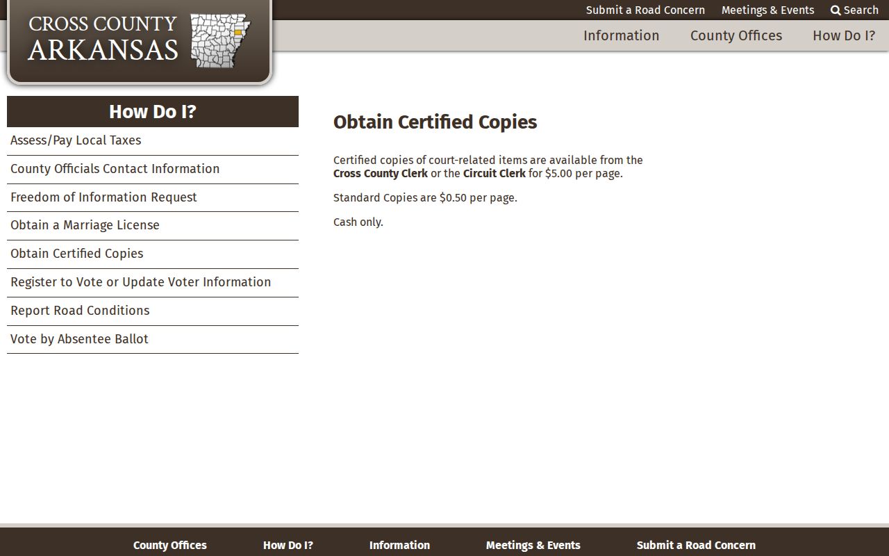This screenshot has width=889, height=556.
Task: Follow the Circuit Clerk link
Action: [x=495, y=174]
